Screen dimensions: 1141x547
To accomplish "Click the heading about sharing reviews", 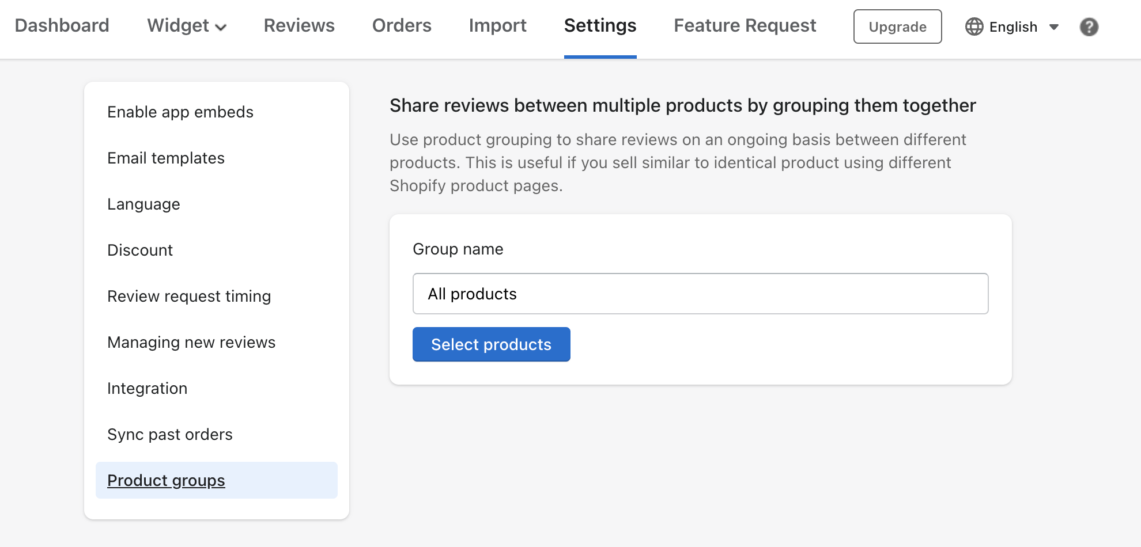I will [682, 105].
